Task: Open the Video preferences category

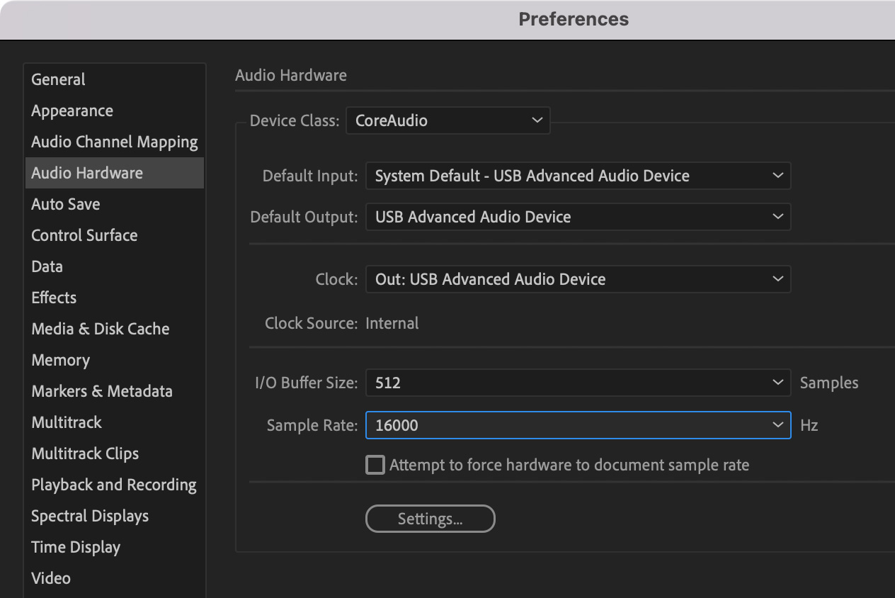Action: [115, 578]
